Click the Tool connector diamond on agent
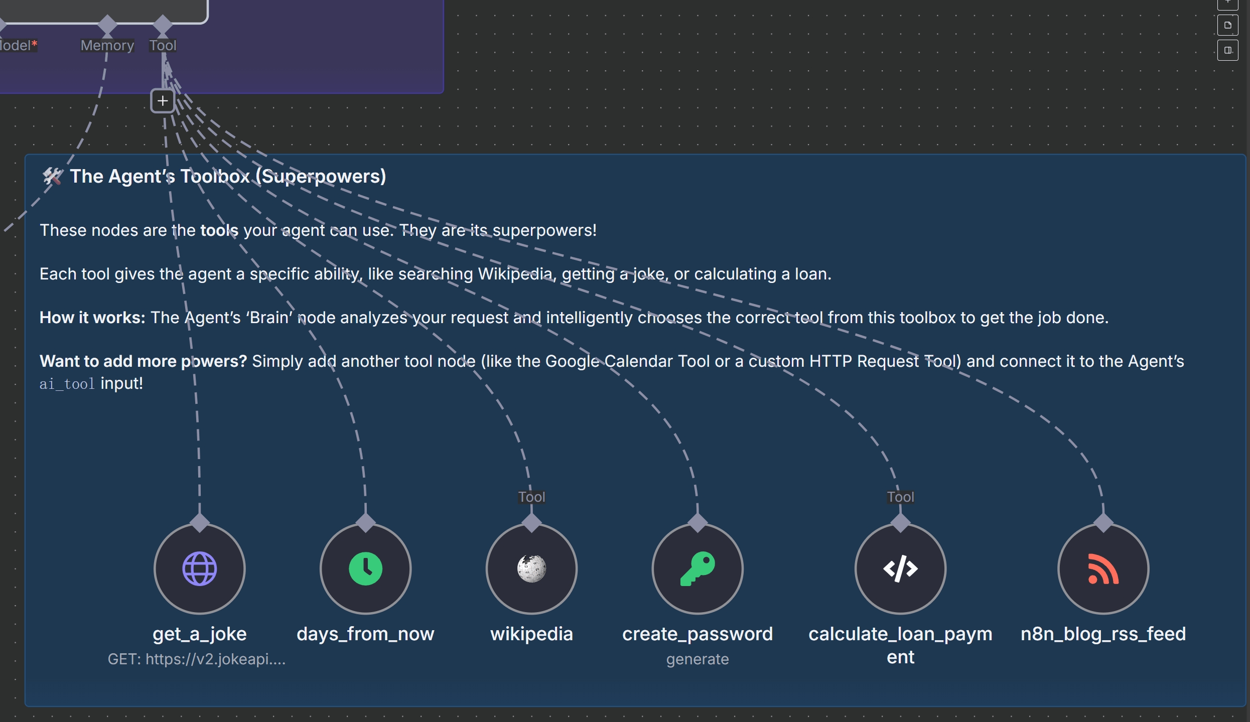This screenshot has height=722, width=1250. coord(163,24)
